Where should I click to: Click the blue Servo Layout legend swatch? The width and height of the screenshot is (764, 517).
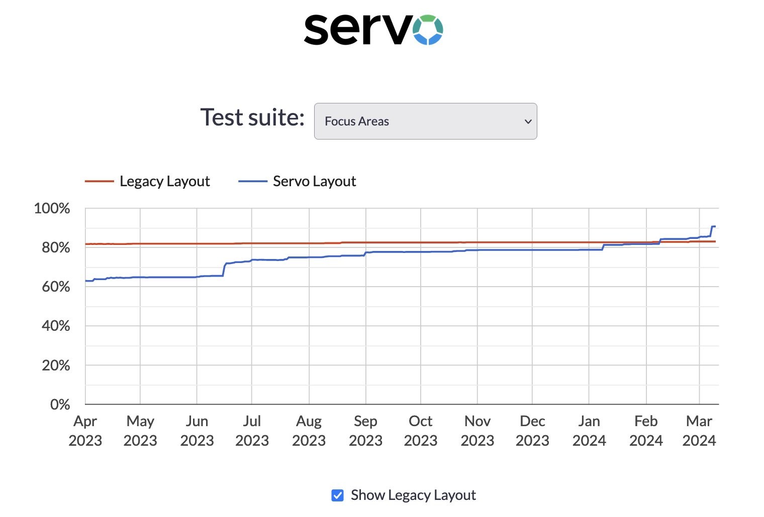coord(252,181)
